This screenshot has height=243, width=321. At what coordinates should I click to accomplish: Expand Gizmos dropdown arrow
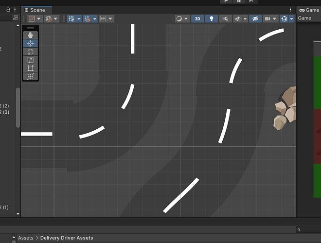(x=291, y=19)
